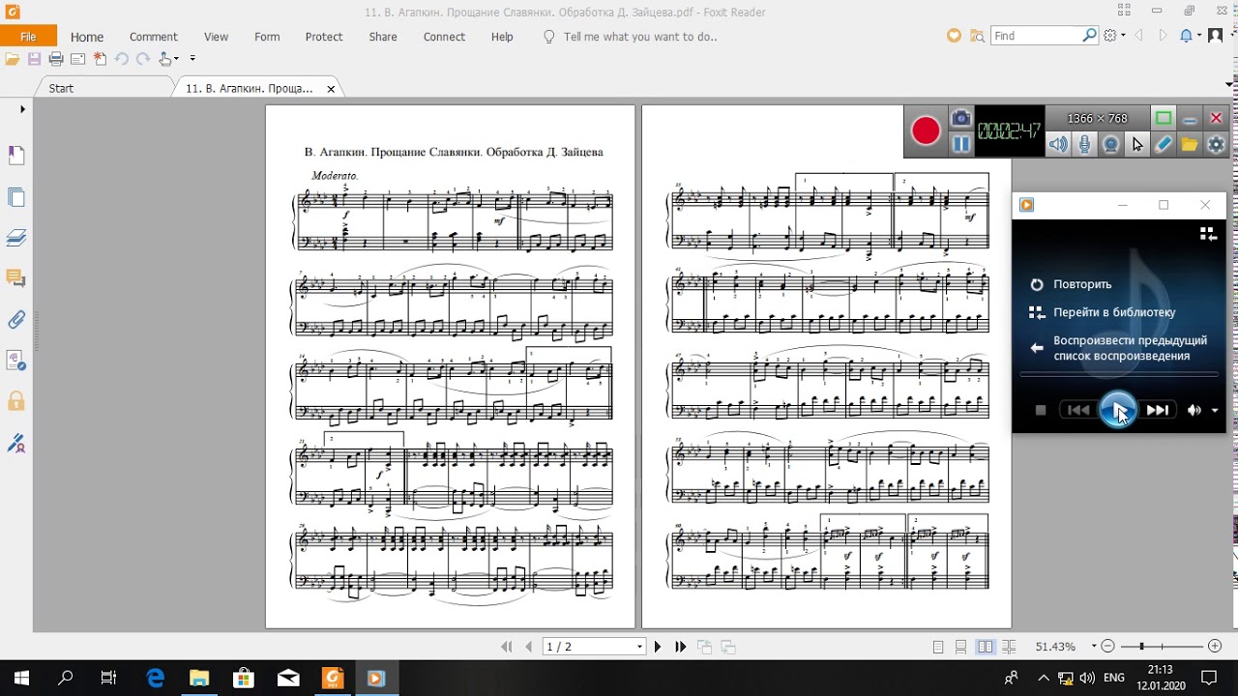Viewport: 1238px width, 696px height.
Task: Open the Pages thumbnails panel
Action: [15, 197]
